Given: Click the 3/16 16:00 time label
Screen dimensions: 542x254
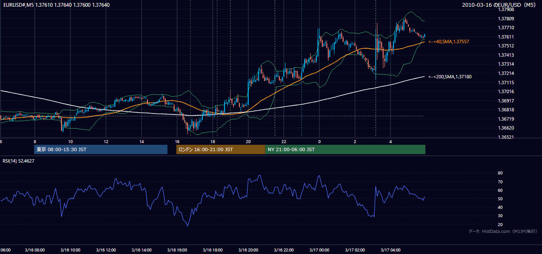Looking at the screenshot, I should 177,250.
